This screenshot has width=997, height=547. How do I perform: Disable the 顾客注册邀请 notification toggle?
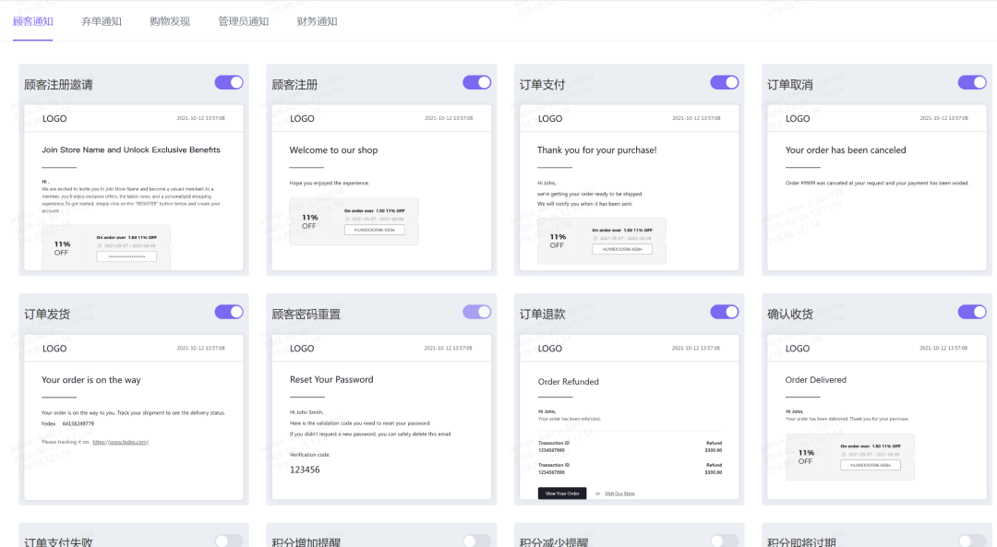point(229,82)
